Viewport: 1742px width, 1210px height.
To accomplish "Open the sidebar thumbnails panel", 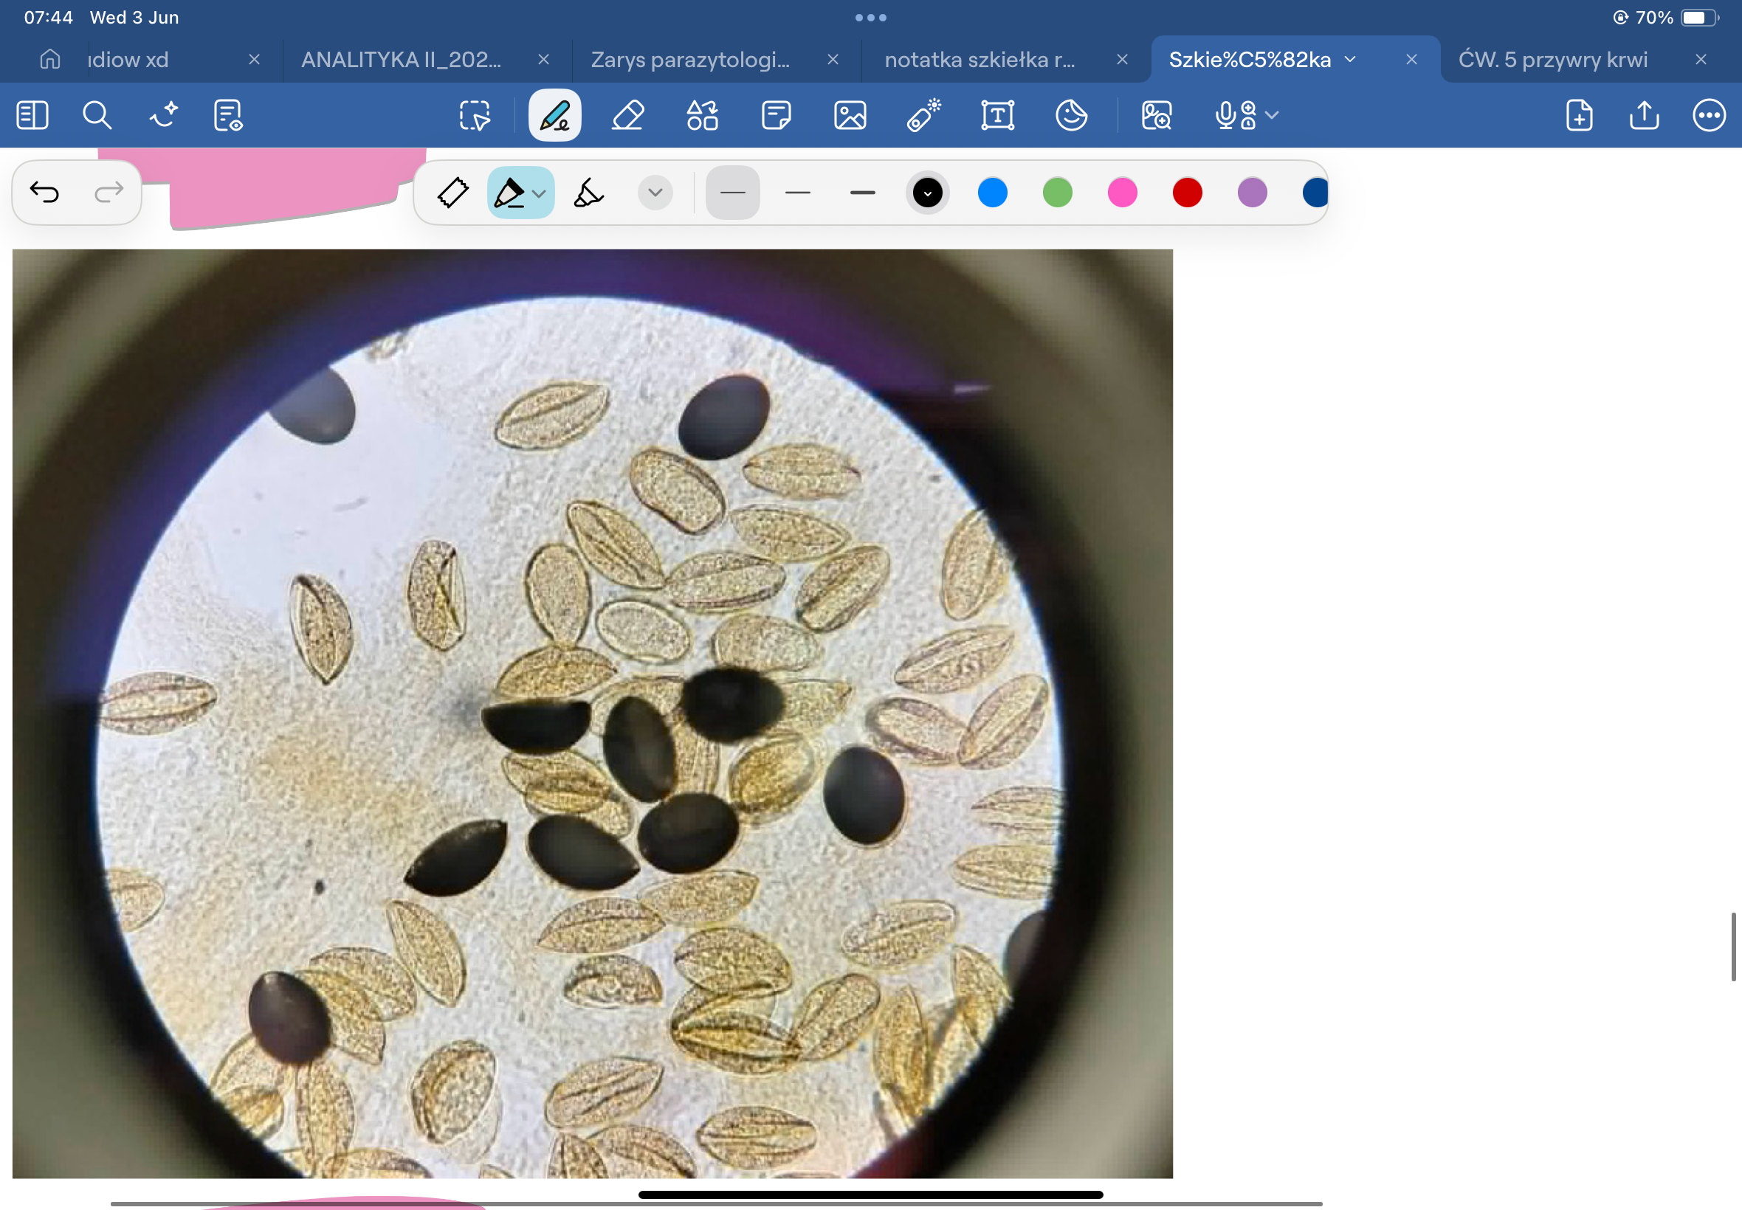I will 32,115.
